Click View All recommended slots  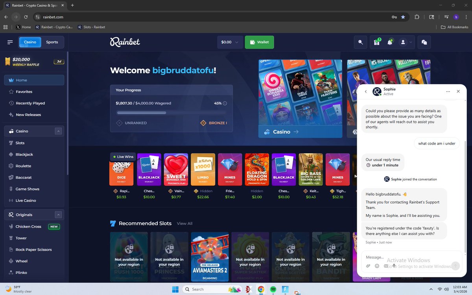pos(184,224)
